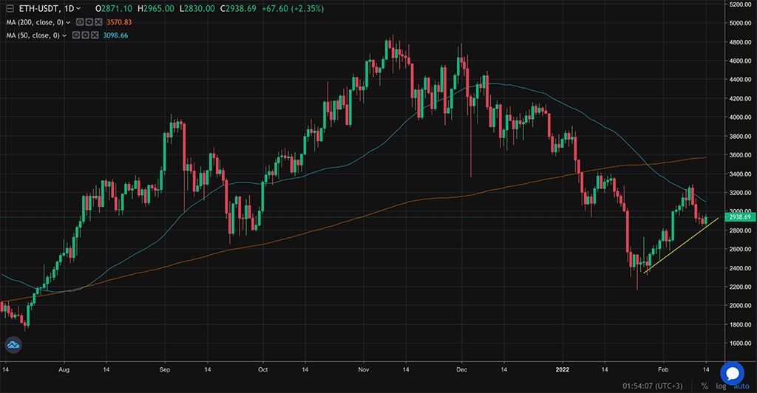Remove the MA 200 indicator with X icon

(98, 22)
